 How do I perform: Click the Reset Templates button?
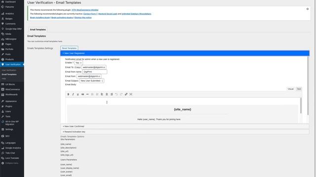[x=69, y=48]
